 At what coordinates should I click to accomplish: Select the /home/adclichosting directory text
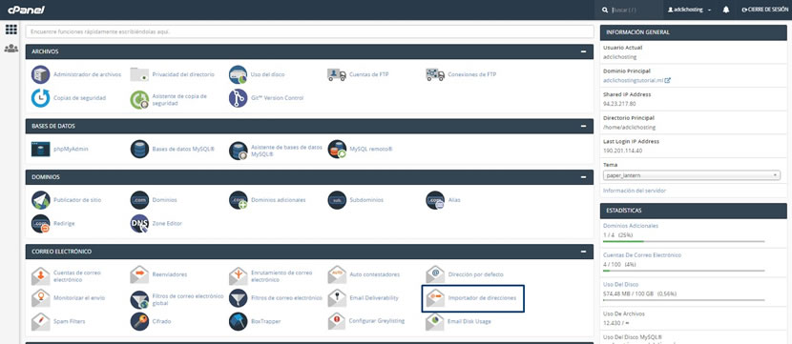click(629, 127)
